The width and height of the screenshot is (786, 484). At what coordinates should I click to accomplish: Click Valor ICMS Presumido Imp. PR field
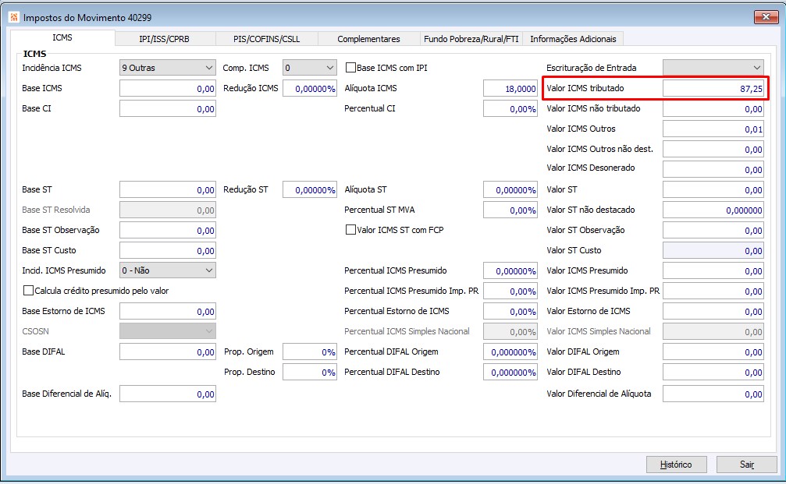713,291
